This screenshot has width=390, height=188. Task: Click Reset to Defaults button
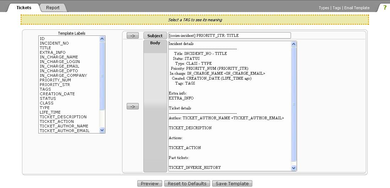pyautogui.click(x=187, y=183)
